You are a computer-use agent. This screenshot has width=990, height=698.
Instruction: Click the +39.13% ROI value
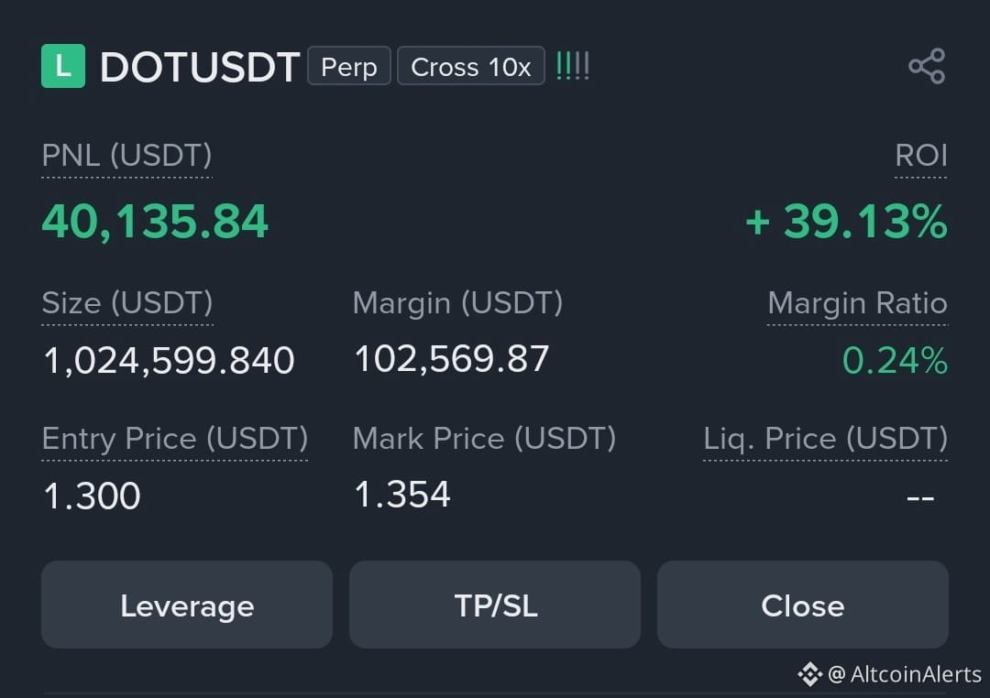pyautogui.click(x=846, y=223)
